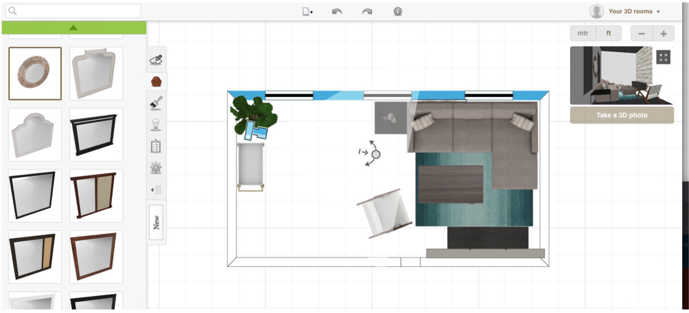
Task: Undo the last action
Action: (x=337, y=11)
